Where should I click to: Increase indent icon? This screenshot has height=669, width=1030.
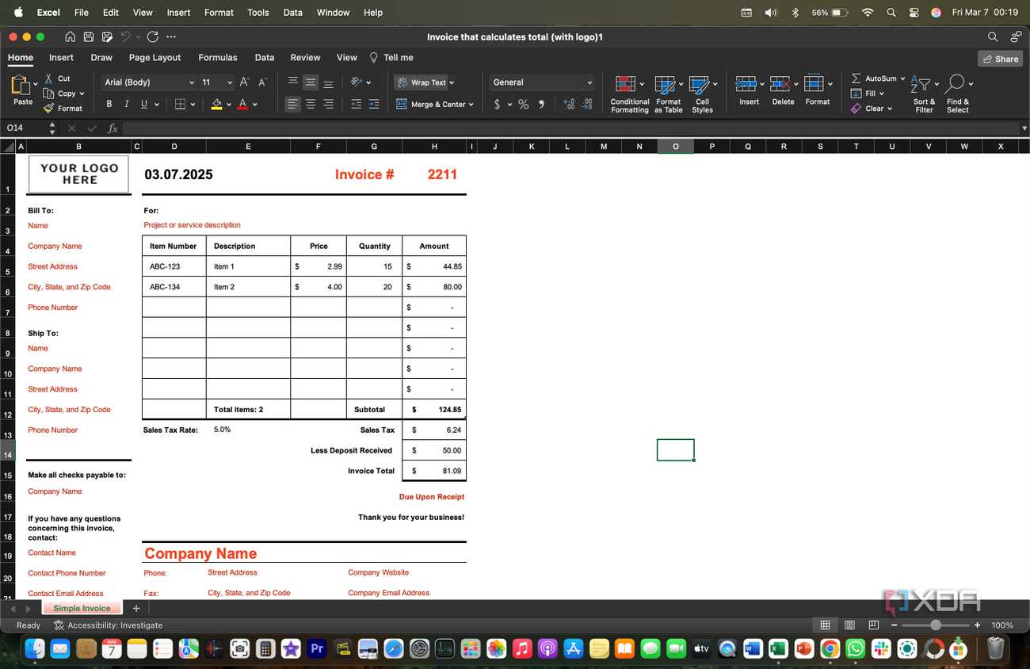[x=374, y=104]
